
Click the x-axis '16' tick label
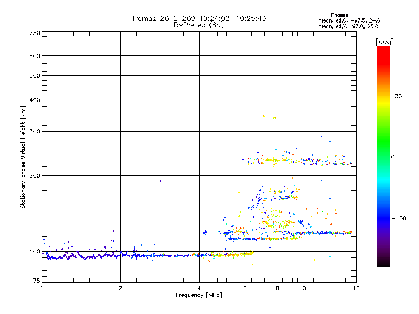coord(356,288)
